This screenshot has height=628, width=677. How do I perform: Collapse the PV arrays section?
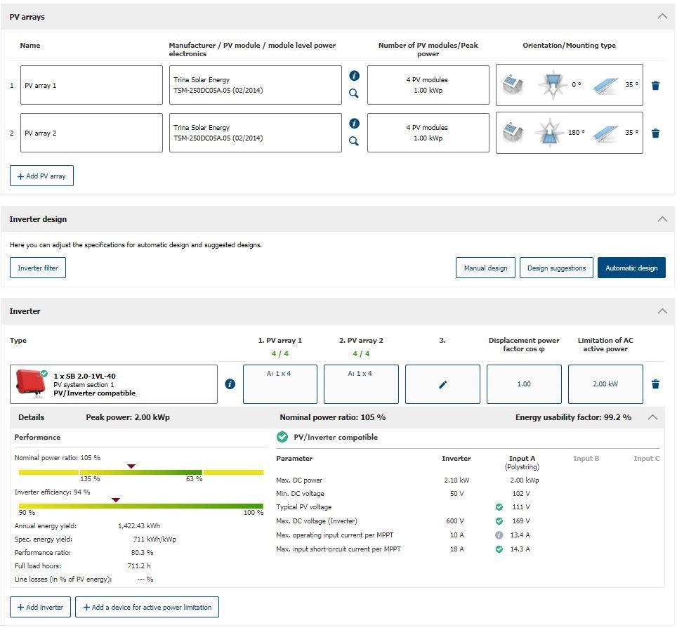tap(662, 16)
